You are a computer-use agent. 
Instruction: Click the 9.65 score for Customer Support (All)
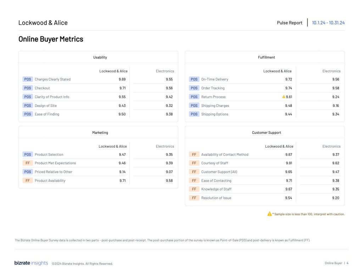289,172
